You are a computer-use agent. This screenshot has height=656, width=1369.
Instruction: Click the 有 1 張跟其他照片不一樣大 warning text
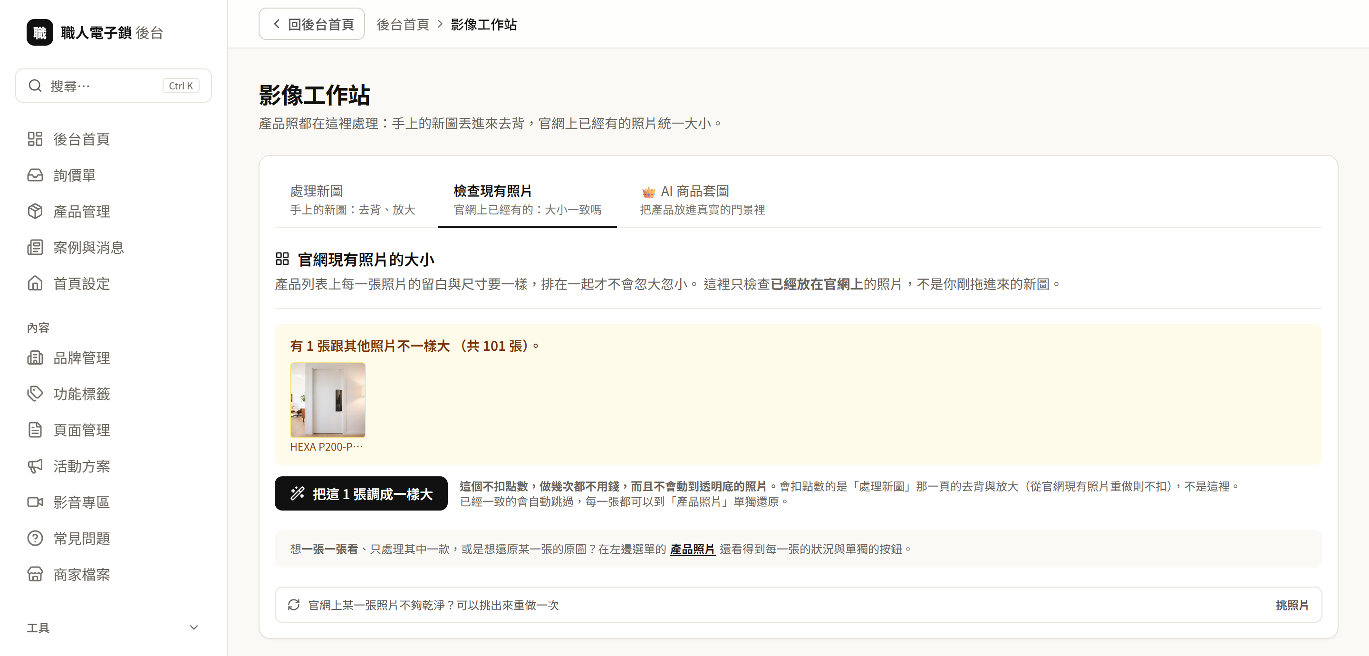[415, 346]
